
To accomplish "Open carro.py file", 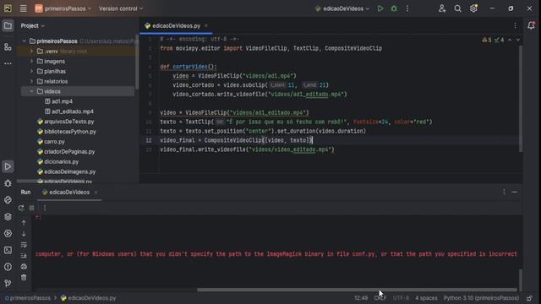I will point(51,141).
